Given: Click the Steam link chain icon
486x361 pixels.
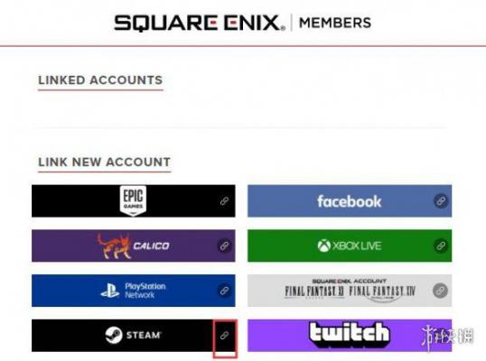Looking at the screenshot, I should 224,335.
